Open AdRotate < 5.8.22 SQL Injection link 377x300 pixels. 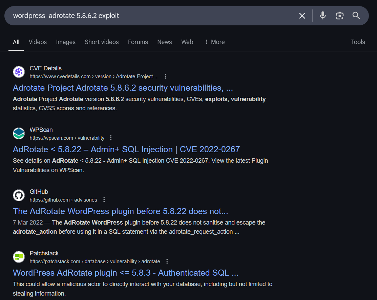pyautogui.click(x=126, y=149)
